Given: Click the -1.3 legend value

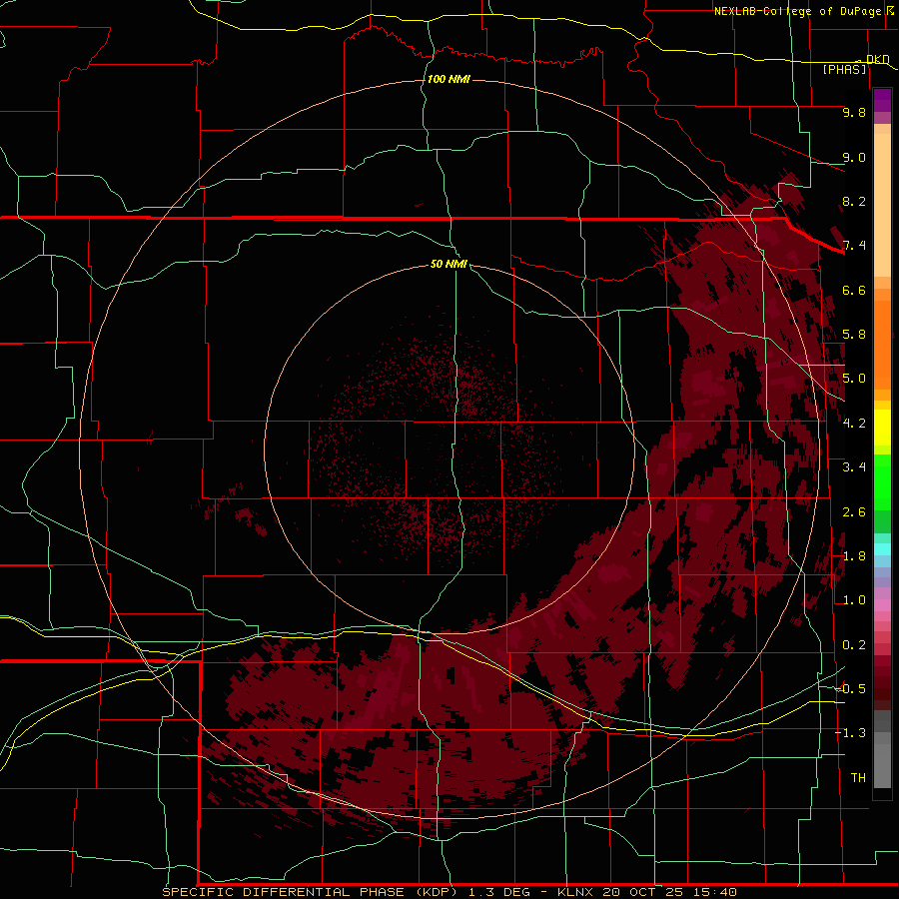Looking at the screenshot, I should (850, 733).
